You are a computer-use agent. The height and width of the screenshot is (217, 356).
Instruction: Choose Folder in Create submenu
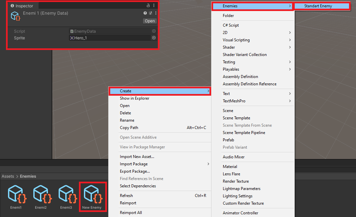tap(253, 16)
